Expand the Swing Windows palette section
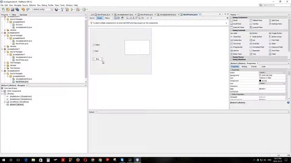 click(x=231, y=59)
